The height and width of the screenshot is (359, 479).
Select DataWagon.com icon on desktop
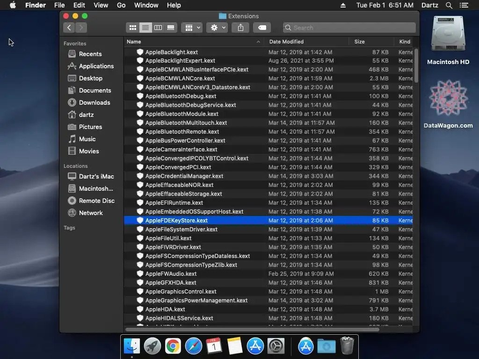448,104
